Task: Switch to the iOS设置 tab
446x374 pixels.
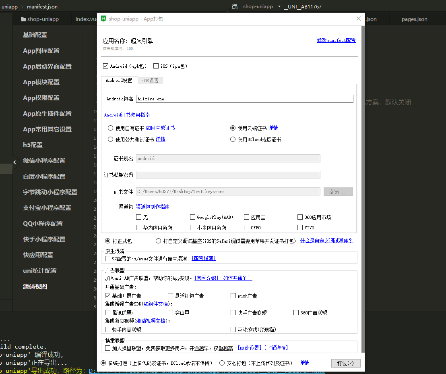Action: [150, 81]
